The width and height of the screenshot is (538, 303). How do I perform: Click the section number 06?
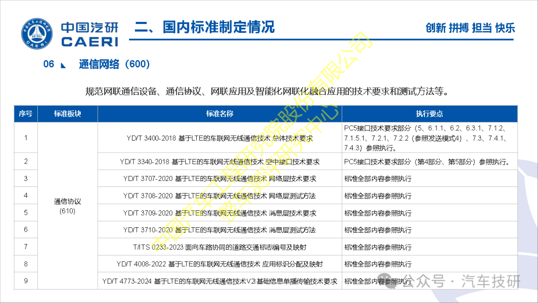click(x=49, y=64)
